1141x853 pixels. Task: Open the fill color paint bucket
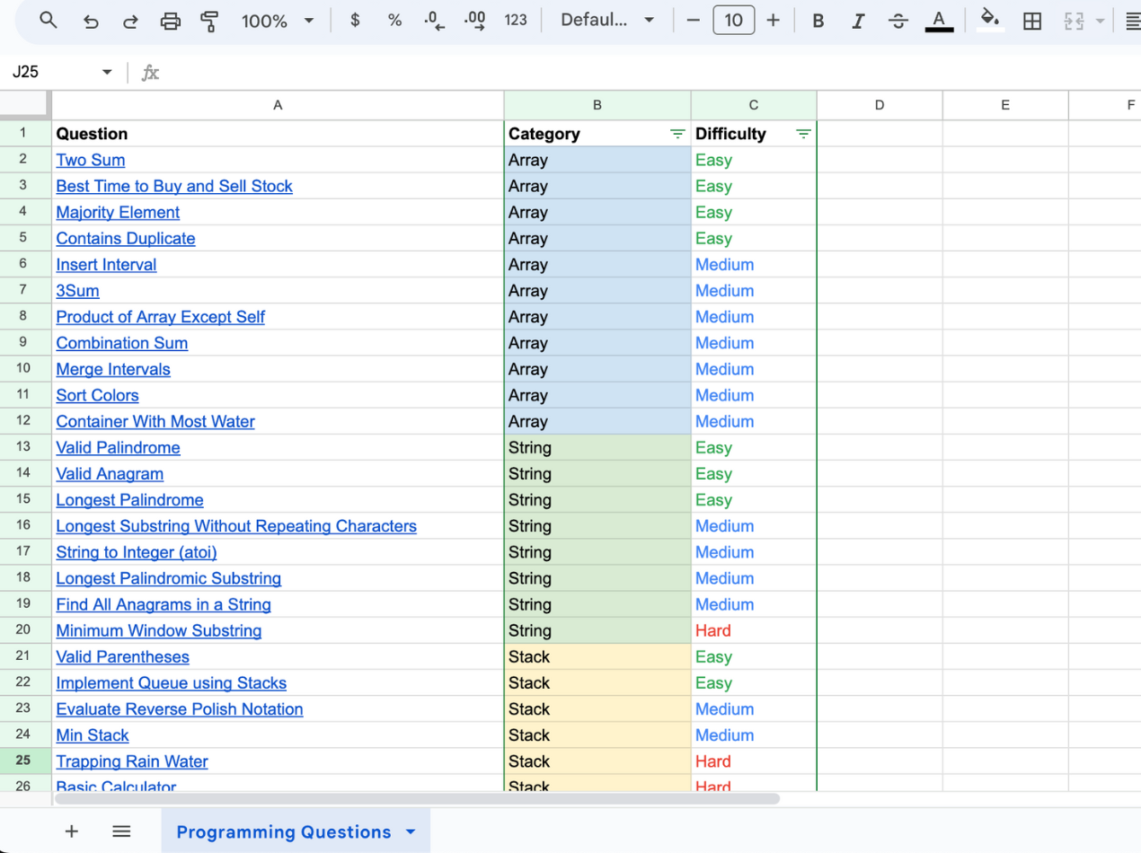pos(990,20)
